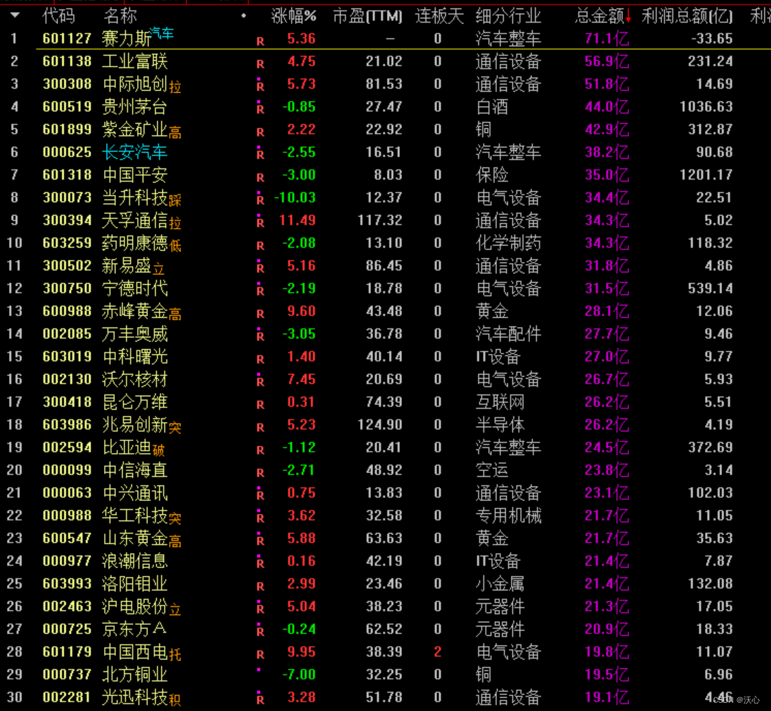Click the 总金额 sort header with red arrow
This screenshot has height=711, width=771.
603,17
